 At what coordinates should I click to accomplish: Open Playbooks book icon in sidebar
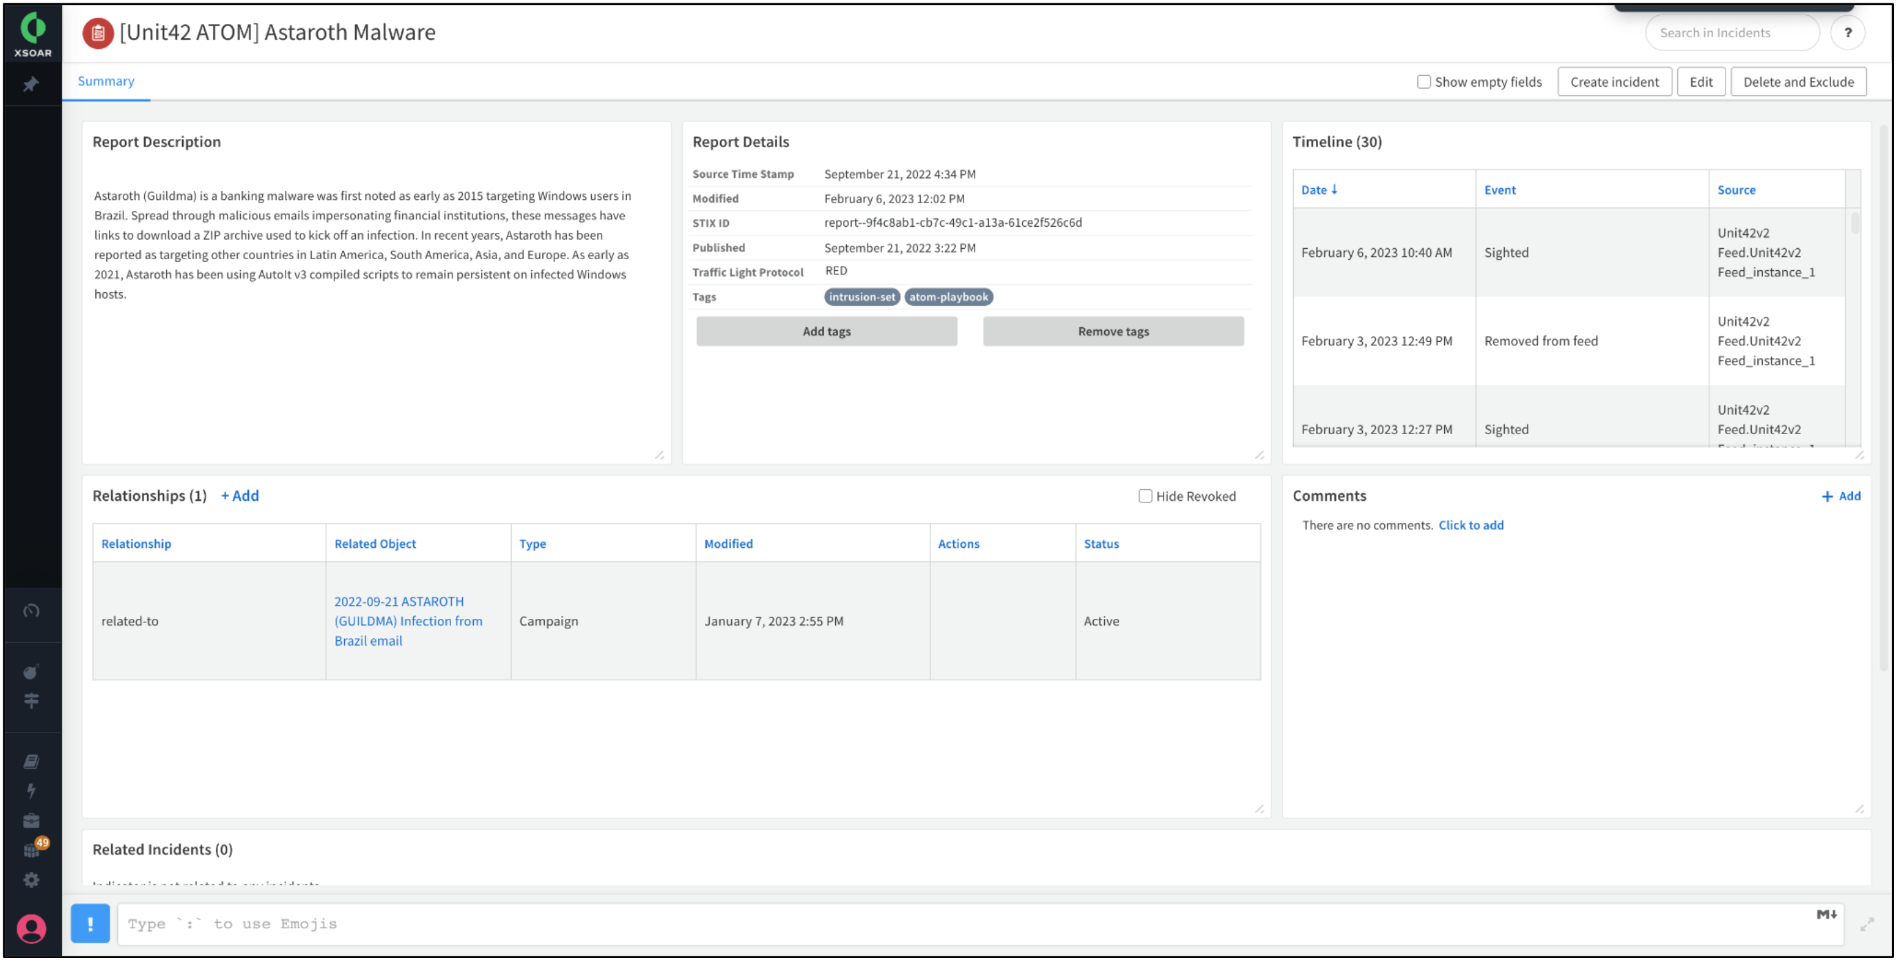31,761
